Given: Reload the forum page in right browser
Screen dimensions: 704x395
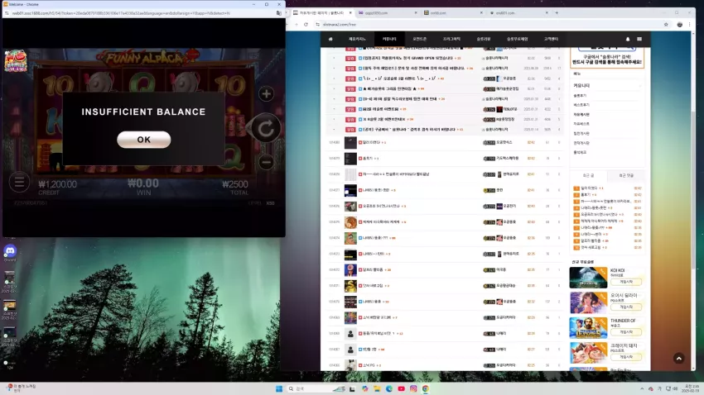Looking at the screenshot, I should 306,25.
